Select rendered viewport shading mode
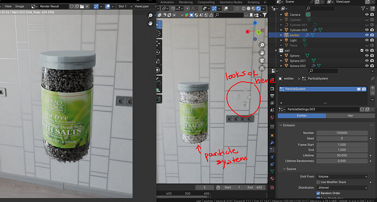Screen dimensions: 377x202 (x=258, y=8)
